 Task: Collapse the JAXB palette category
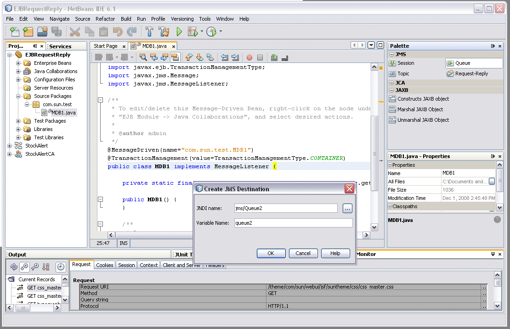tap(392, 90)
